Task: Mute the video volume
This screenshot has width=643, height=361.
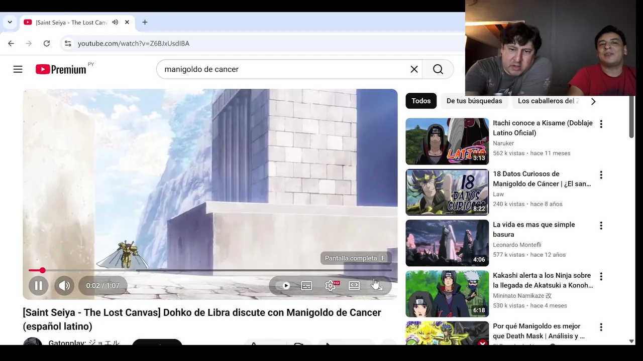Action: click(64, 286)
